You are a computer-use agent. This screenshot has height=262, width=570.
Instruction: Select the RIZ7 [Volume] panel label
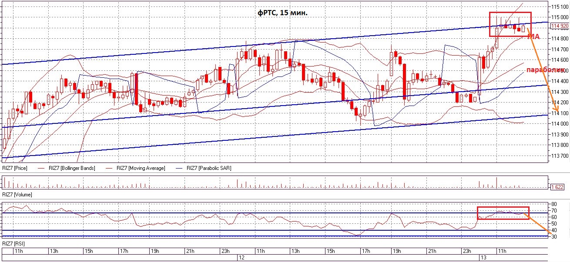pyautogui.click(x=17, y=195)
